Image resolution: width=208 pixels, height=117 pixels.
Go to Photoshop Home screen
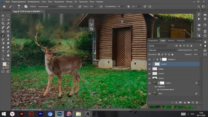tap(4, 6)
